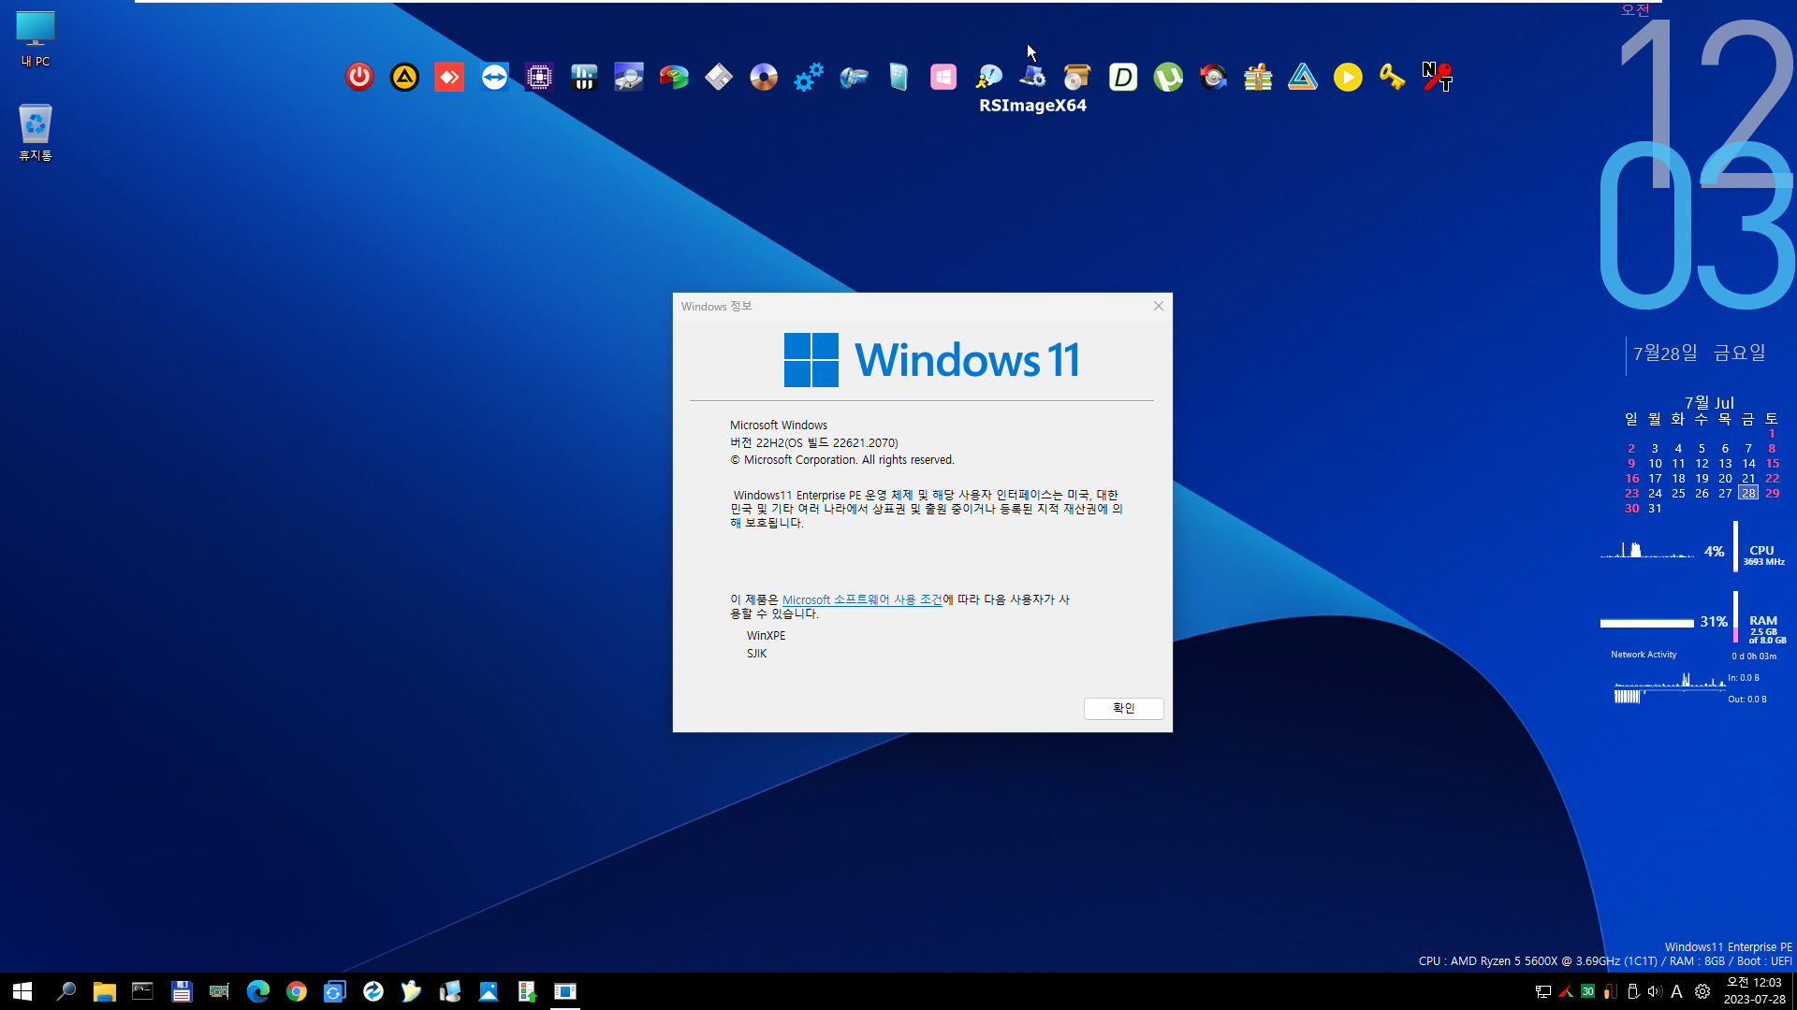Open the stacked books archiver dock icon
This screenshot has height=1010, width=1797.
point(1258,77)
